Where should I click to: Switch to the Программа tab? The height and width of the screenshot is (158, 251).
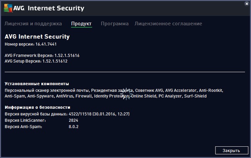point(115,24)
